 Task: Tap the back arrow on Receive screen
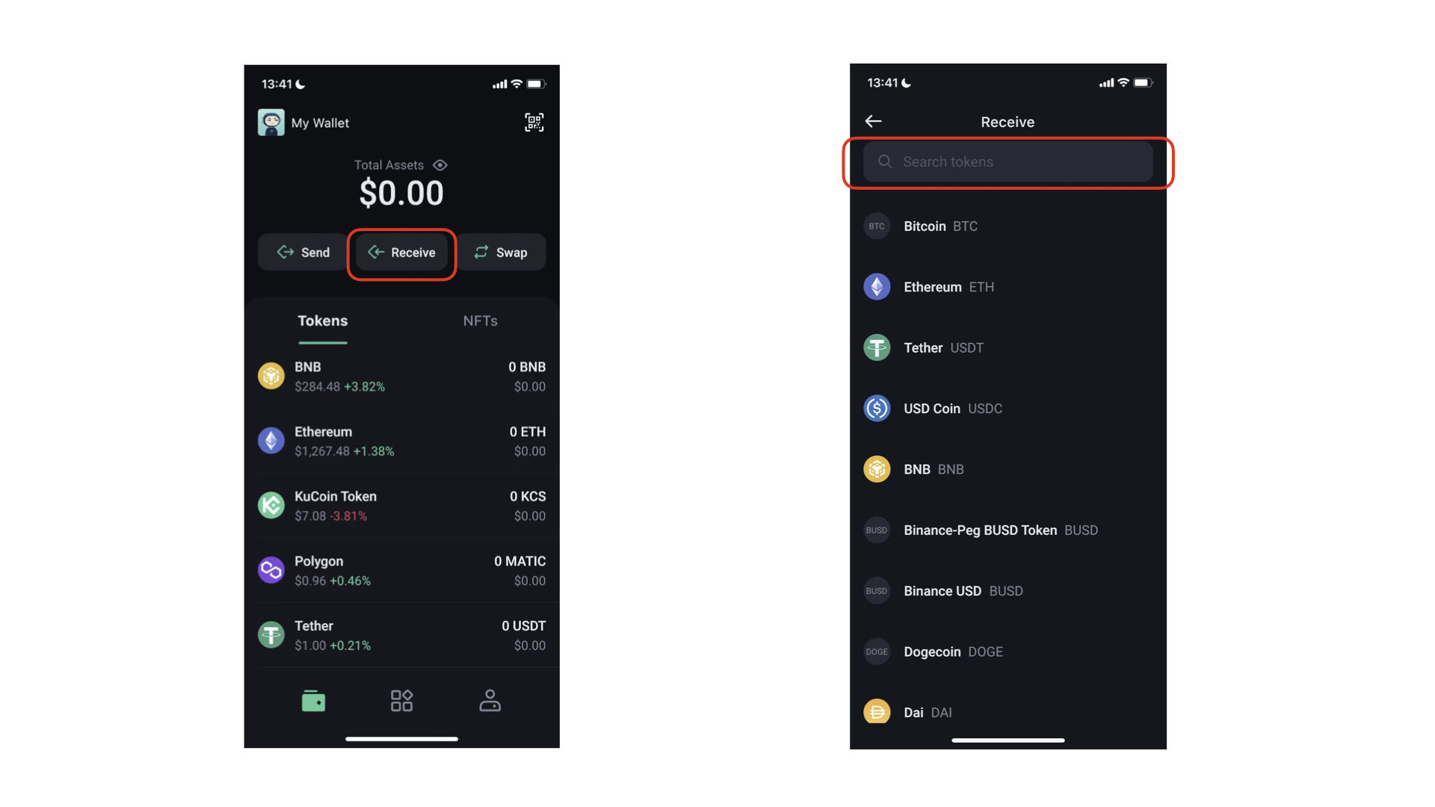pyautogui.click(x=873, y=120)
